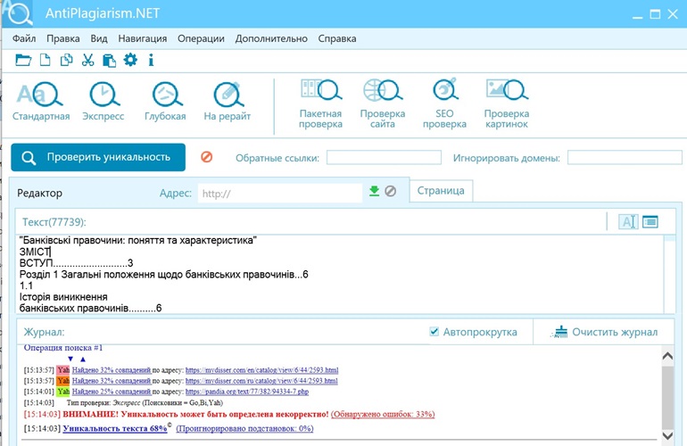The image size is (687, 446).
Task: Toggle text edit mode icon in Текст header
Action: click(x=628, y=222)
